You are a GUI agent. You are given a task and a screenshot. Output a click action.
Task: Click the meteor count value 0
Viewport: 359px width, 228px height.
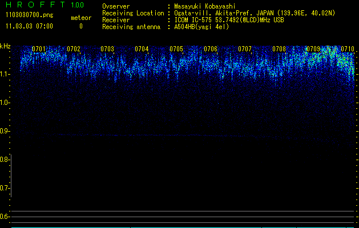(x=80, y=26)
